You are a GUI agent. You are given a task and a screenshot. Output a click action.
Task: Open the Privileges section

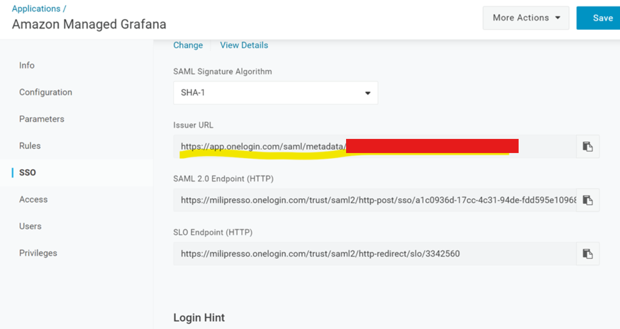coord(38,253)
